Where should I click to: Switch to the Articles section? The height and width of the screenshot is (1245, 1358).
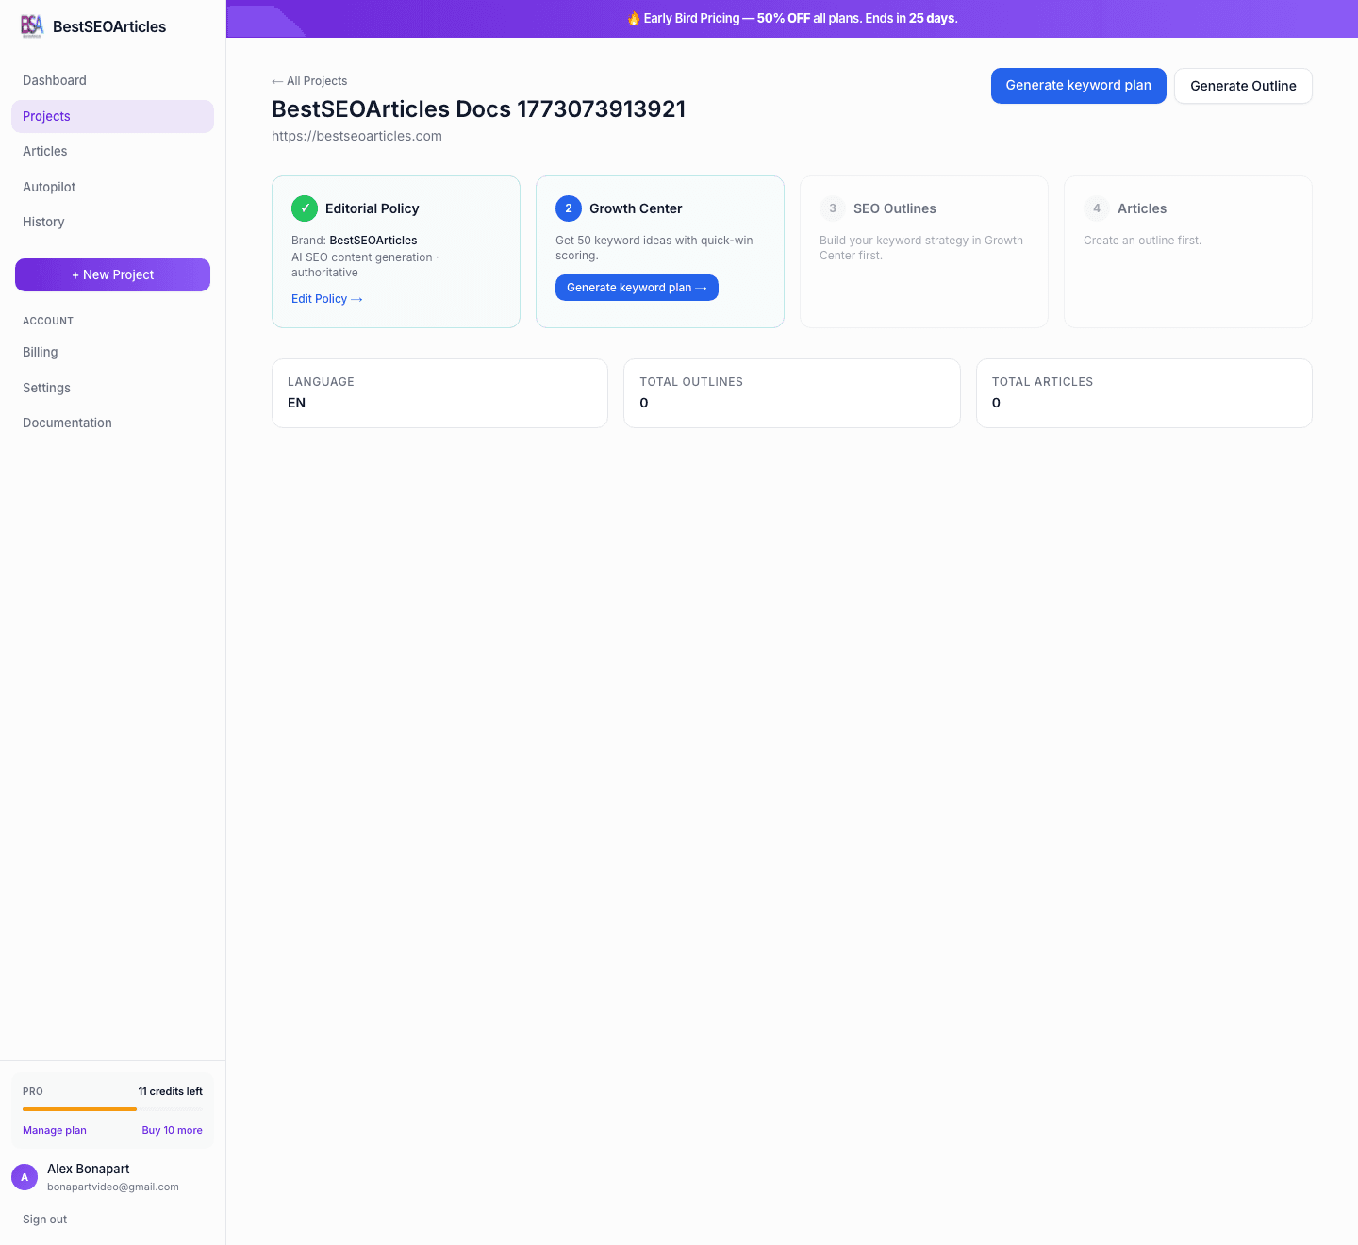pos(44,151)
